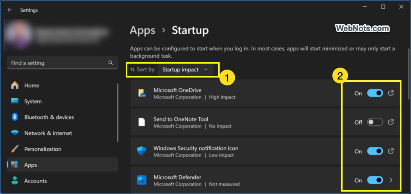Click the Startup page heading
Screen dimensions: 411x194
(x=190, y=31)
